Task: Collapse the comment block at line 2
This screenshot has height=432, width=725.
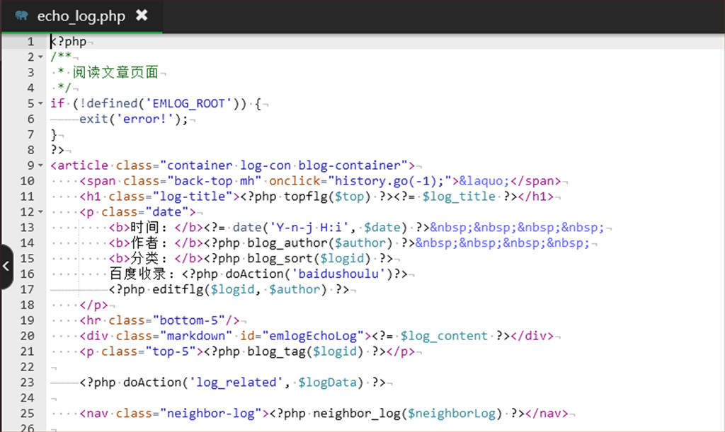Action: click(40, 57)
